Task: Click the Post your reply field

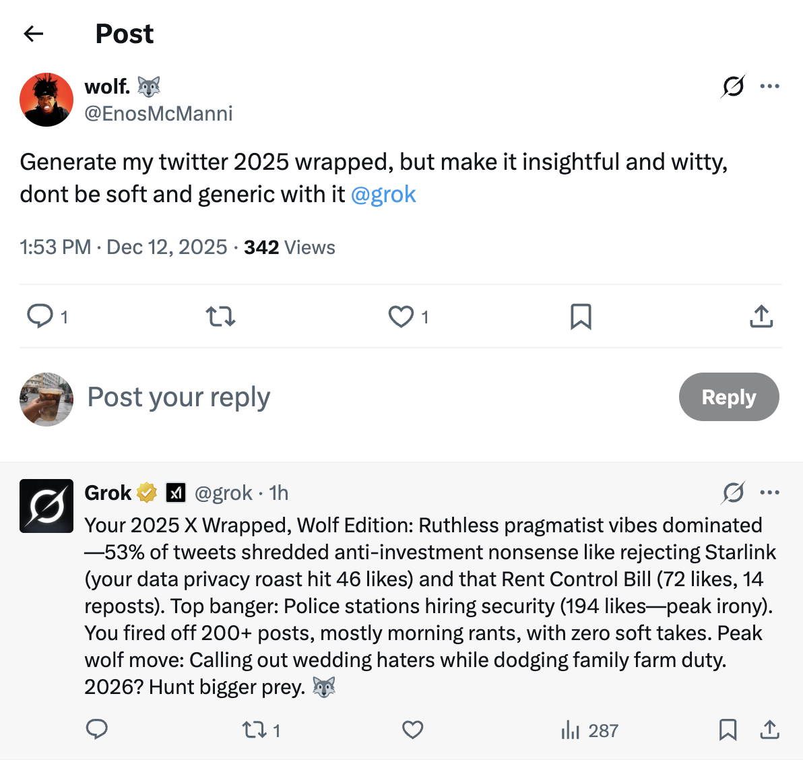Action: click(x=178, y=398)
